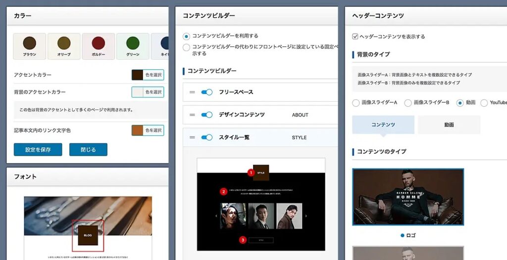
Task: Open color picker for 背景のアクセントカラー
Action: tap(148, 92)
